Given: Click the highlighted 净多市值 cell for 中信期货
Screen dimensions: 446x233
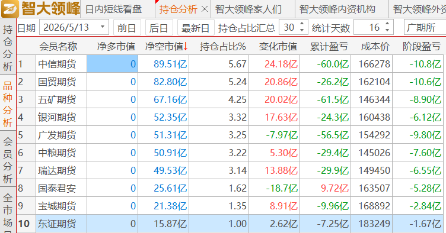Looking at the screenshot, I should point(112,64).
